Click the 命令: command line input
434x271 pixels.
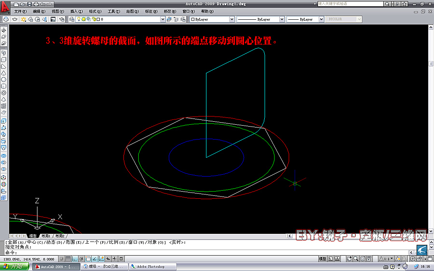pos(206,253)
